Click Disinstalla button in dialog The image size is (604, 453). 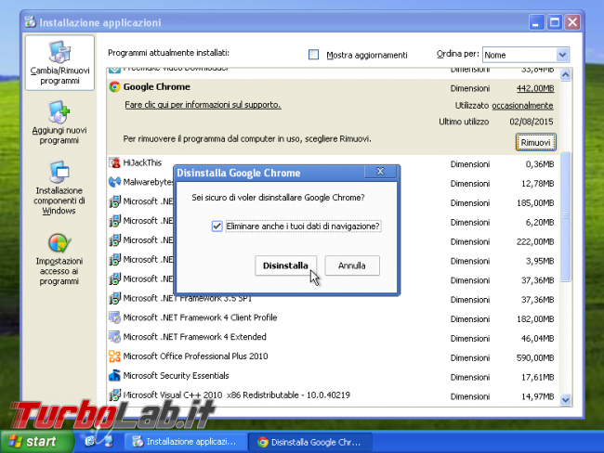[x=285, y=265]
